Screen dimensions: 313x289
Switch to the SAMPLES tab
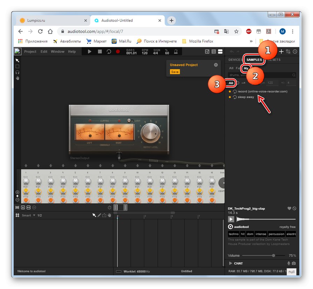254,60
